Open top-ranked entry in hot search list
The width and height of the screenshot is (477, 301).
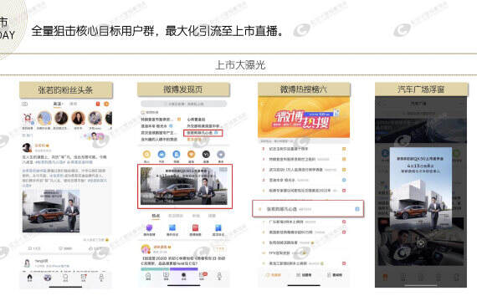[x=305, y=149]
